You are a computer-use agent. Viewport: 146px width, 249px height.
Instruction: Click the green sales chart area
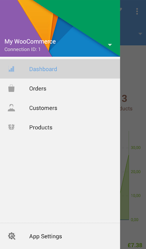tap(125, 187)
